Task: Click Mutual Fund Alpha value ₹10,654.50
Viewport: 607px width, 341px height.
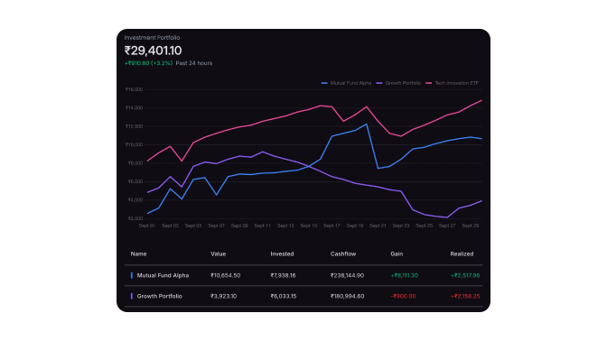Action: tap(225, 276)
